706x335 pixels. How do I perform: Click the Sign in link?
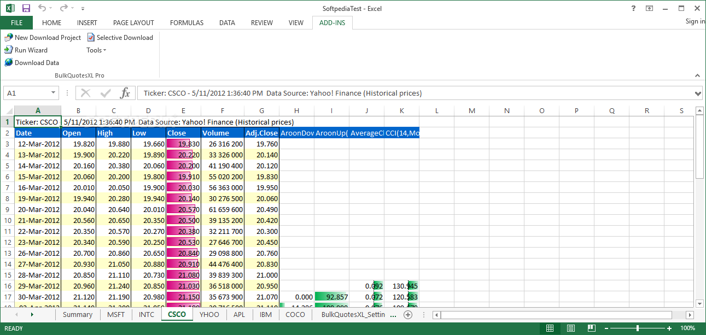coord(695,21)
